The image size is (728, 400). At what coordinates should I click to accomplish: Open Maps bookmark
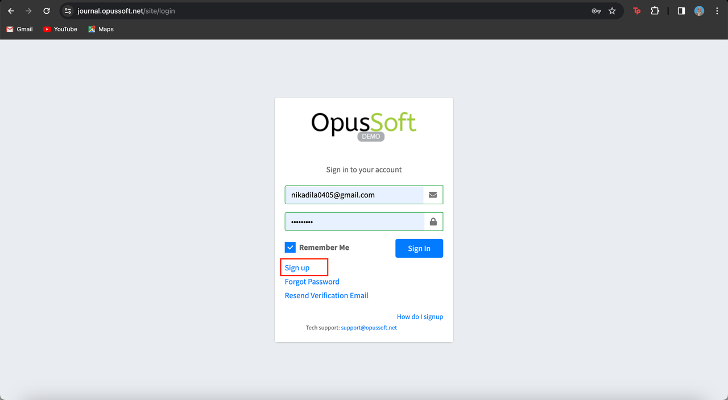(101, 29)
